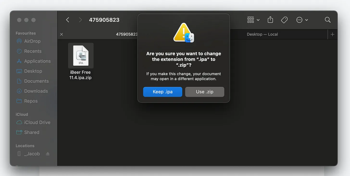Click the Keep .ipa button
Image resolution: width=350 pixels, height=176 pixels.
pyautogui.click(x=162, y=92)
